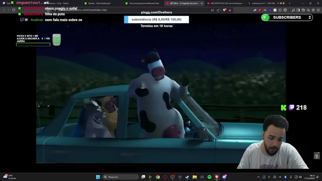322x181 pixels.
Task: Open the media control music note icon
Action: point(293,10)
